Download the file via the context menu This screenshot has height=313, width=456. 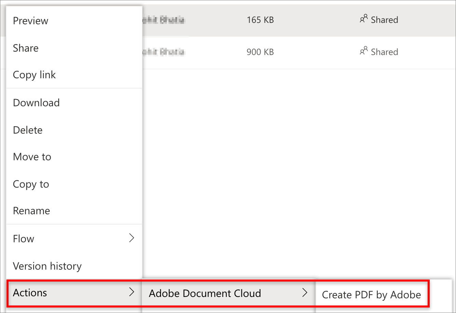click(36, 103)
